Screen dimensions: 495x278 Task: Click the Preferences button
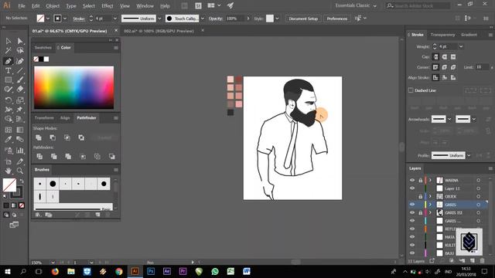coord(337,19)
